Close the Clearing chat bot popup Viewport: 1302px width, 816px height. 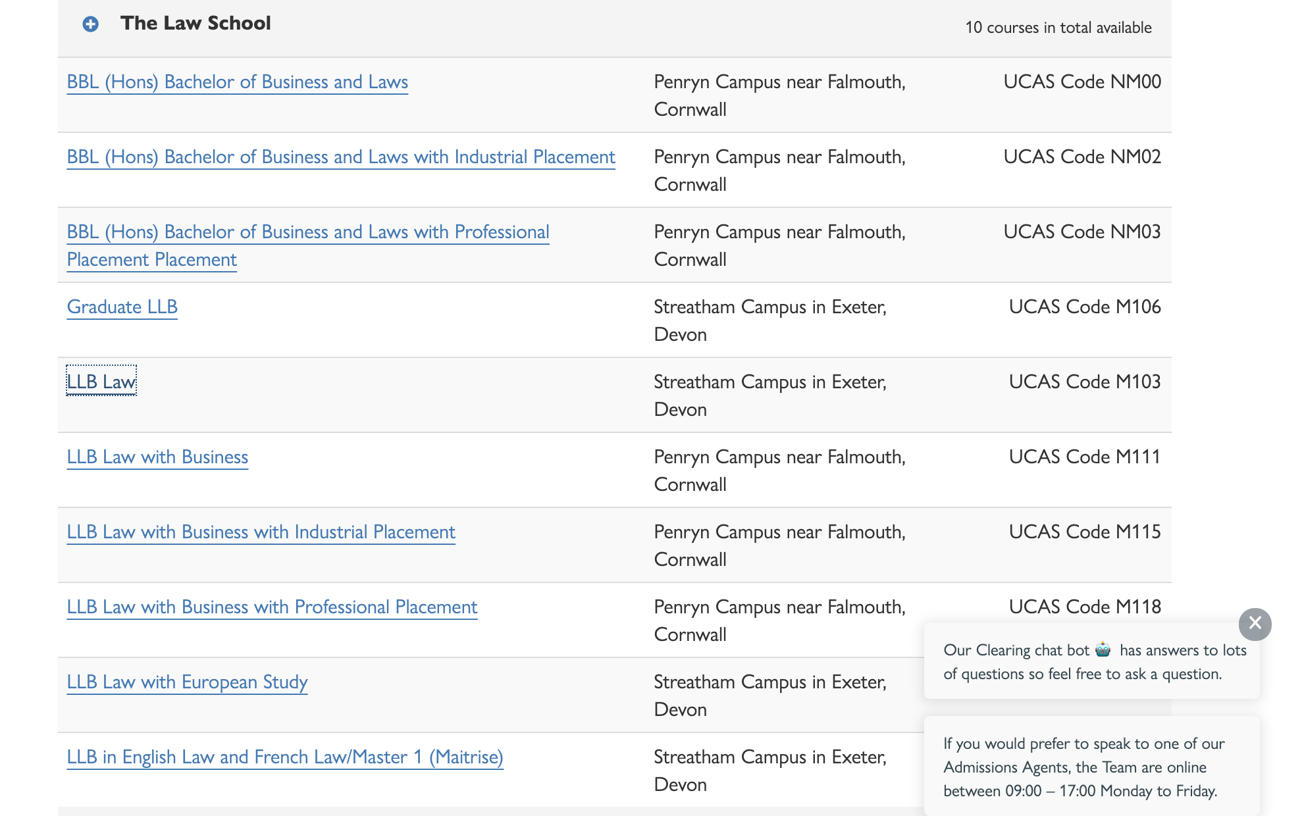1255,623
